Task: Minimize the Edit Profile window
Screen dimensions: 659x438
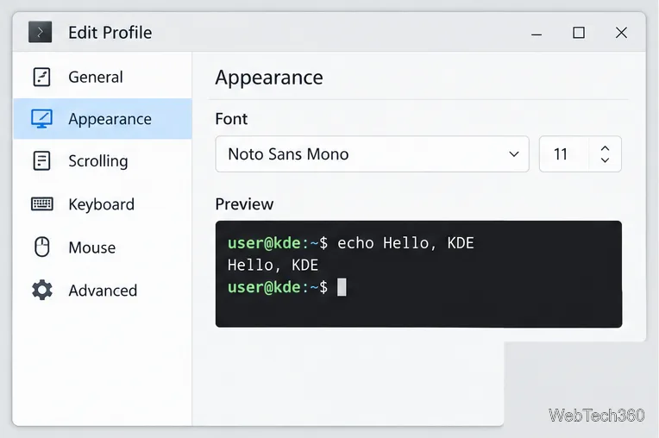Action: pos(537,33)
